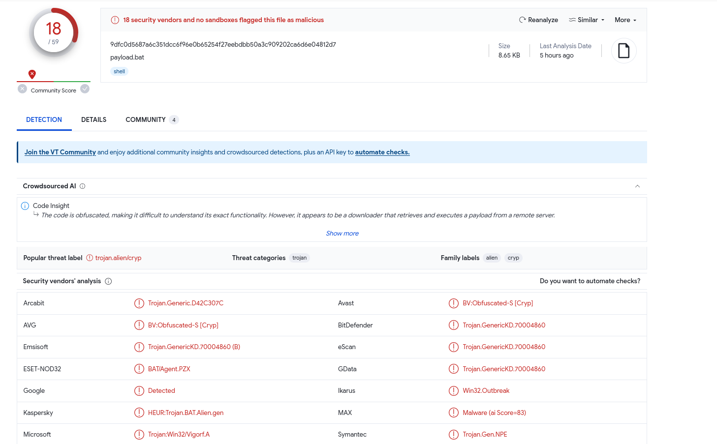Click the automate checks link
717x444 pixels.
pos(382,152)
